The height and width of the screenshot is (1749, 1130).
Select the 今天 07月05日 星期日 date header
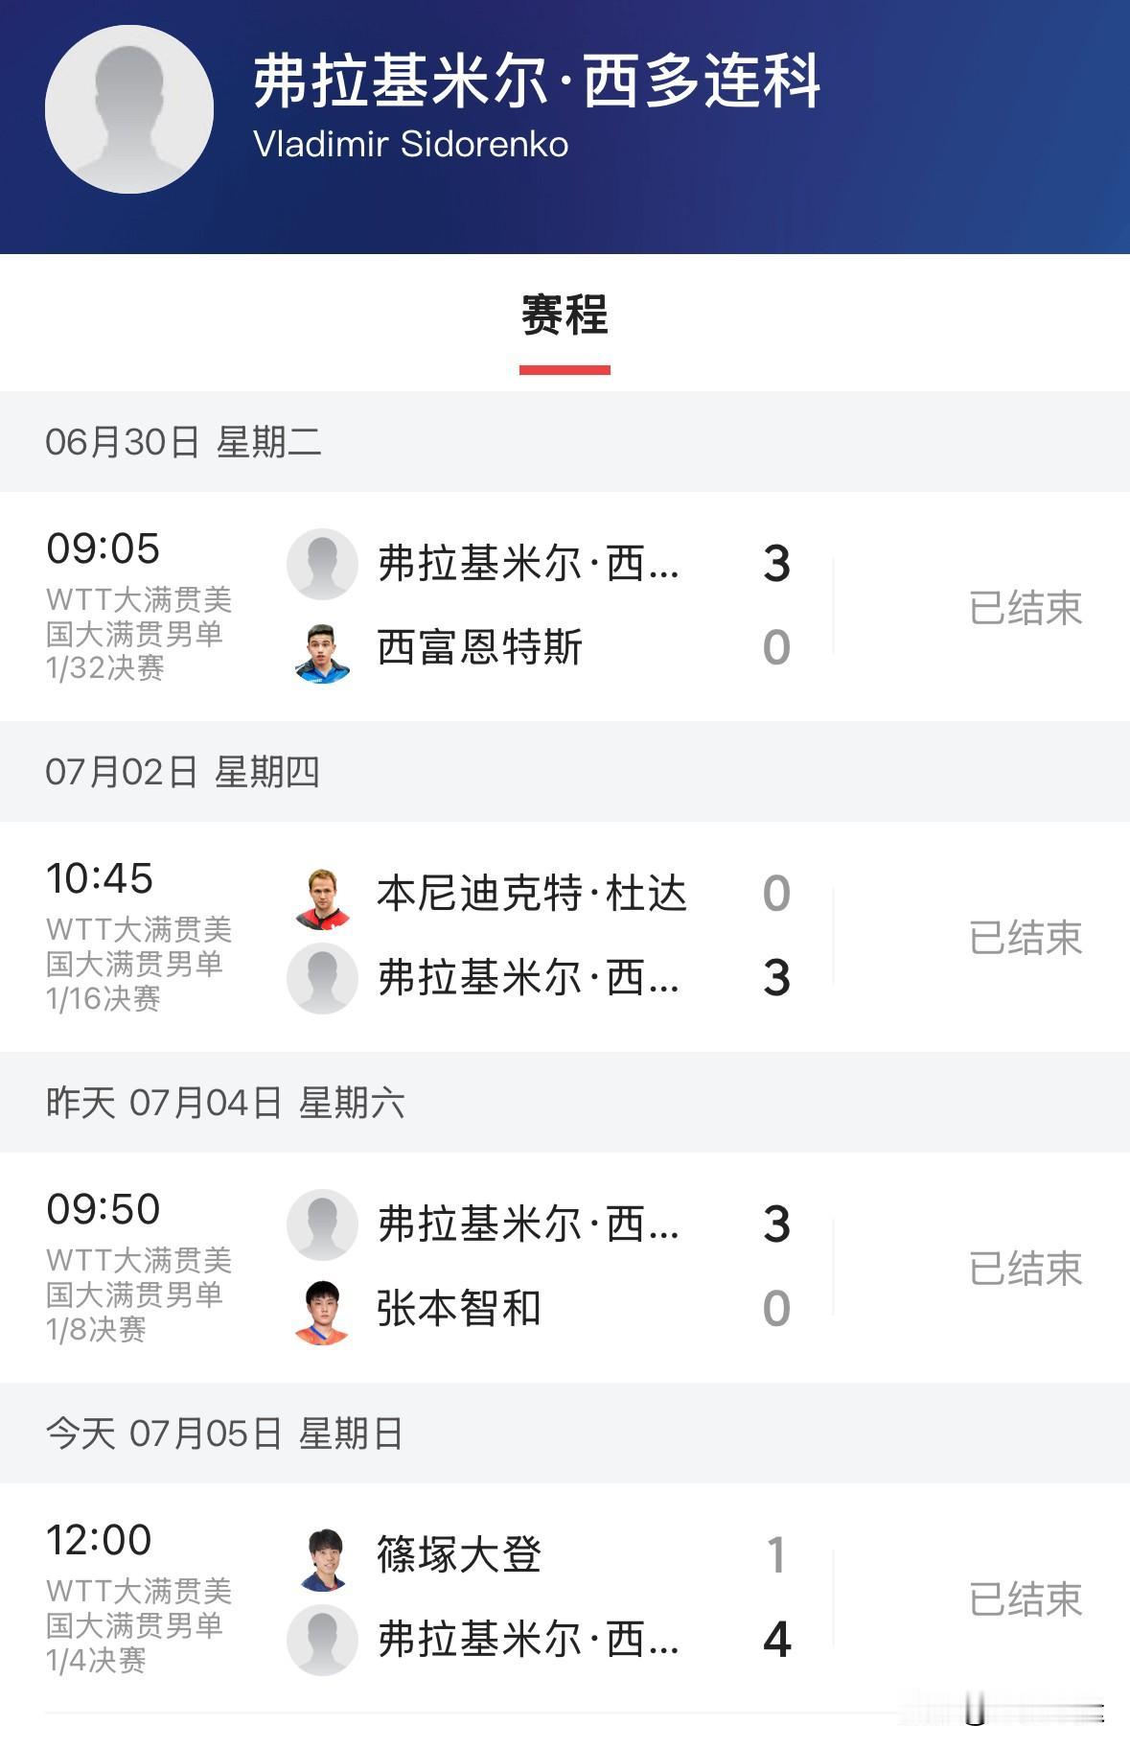pyautogui.click(x=565, y=1434)
